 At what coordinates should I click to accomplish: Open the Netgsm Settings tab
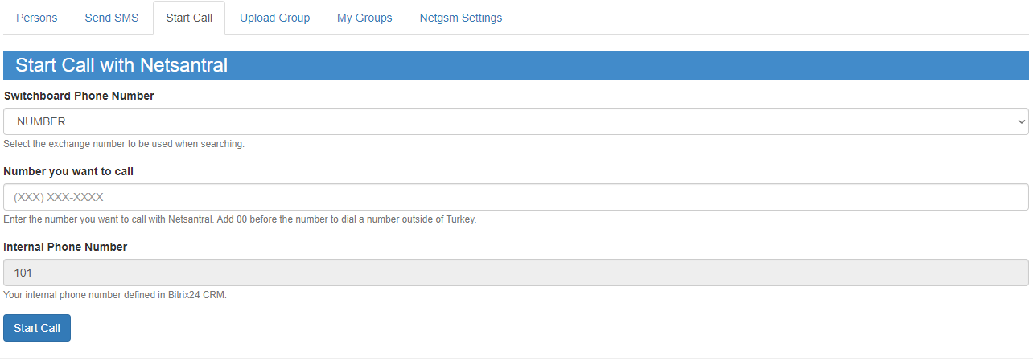pos(460,18)
